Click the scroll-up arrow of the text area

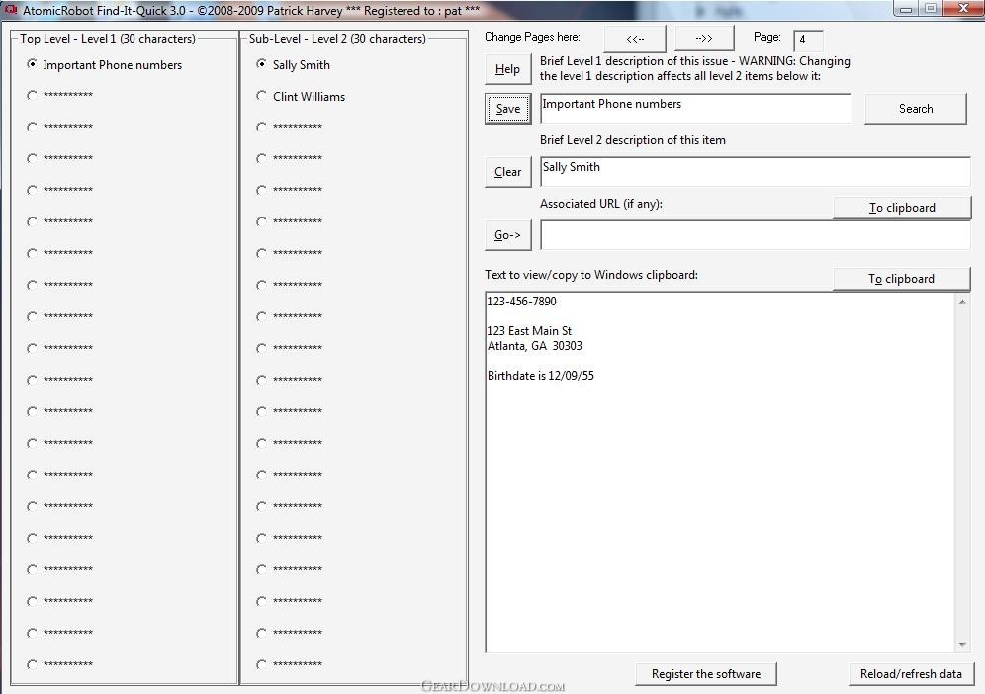pyautogui.click(x=962, y=303)
